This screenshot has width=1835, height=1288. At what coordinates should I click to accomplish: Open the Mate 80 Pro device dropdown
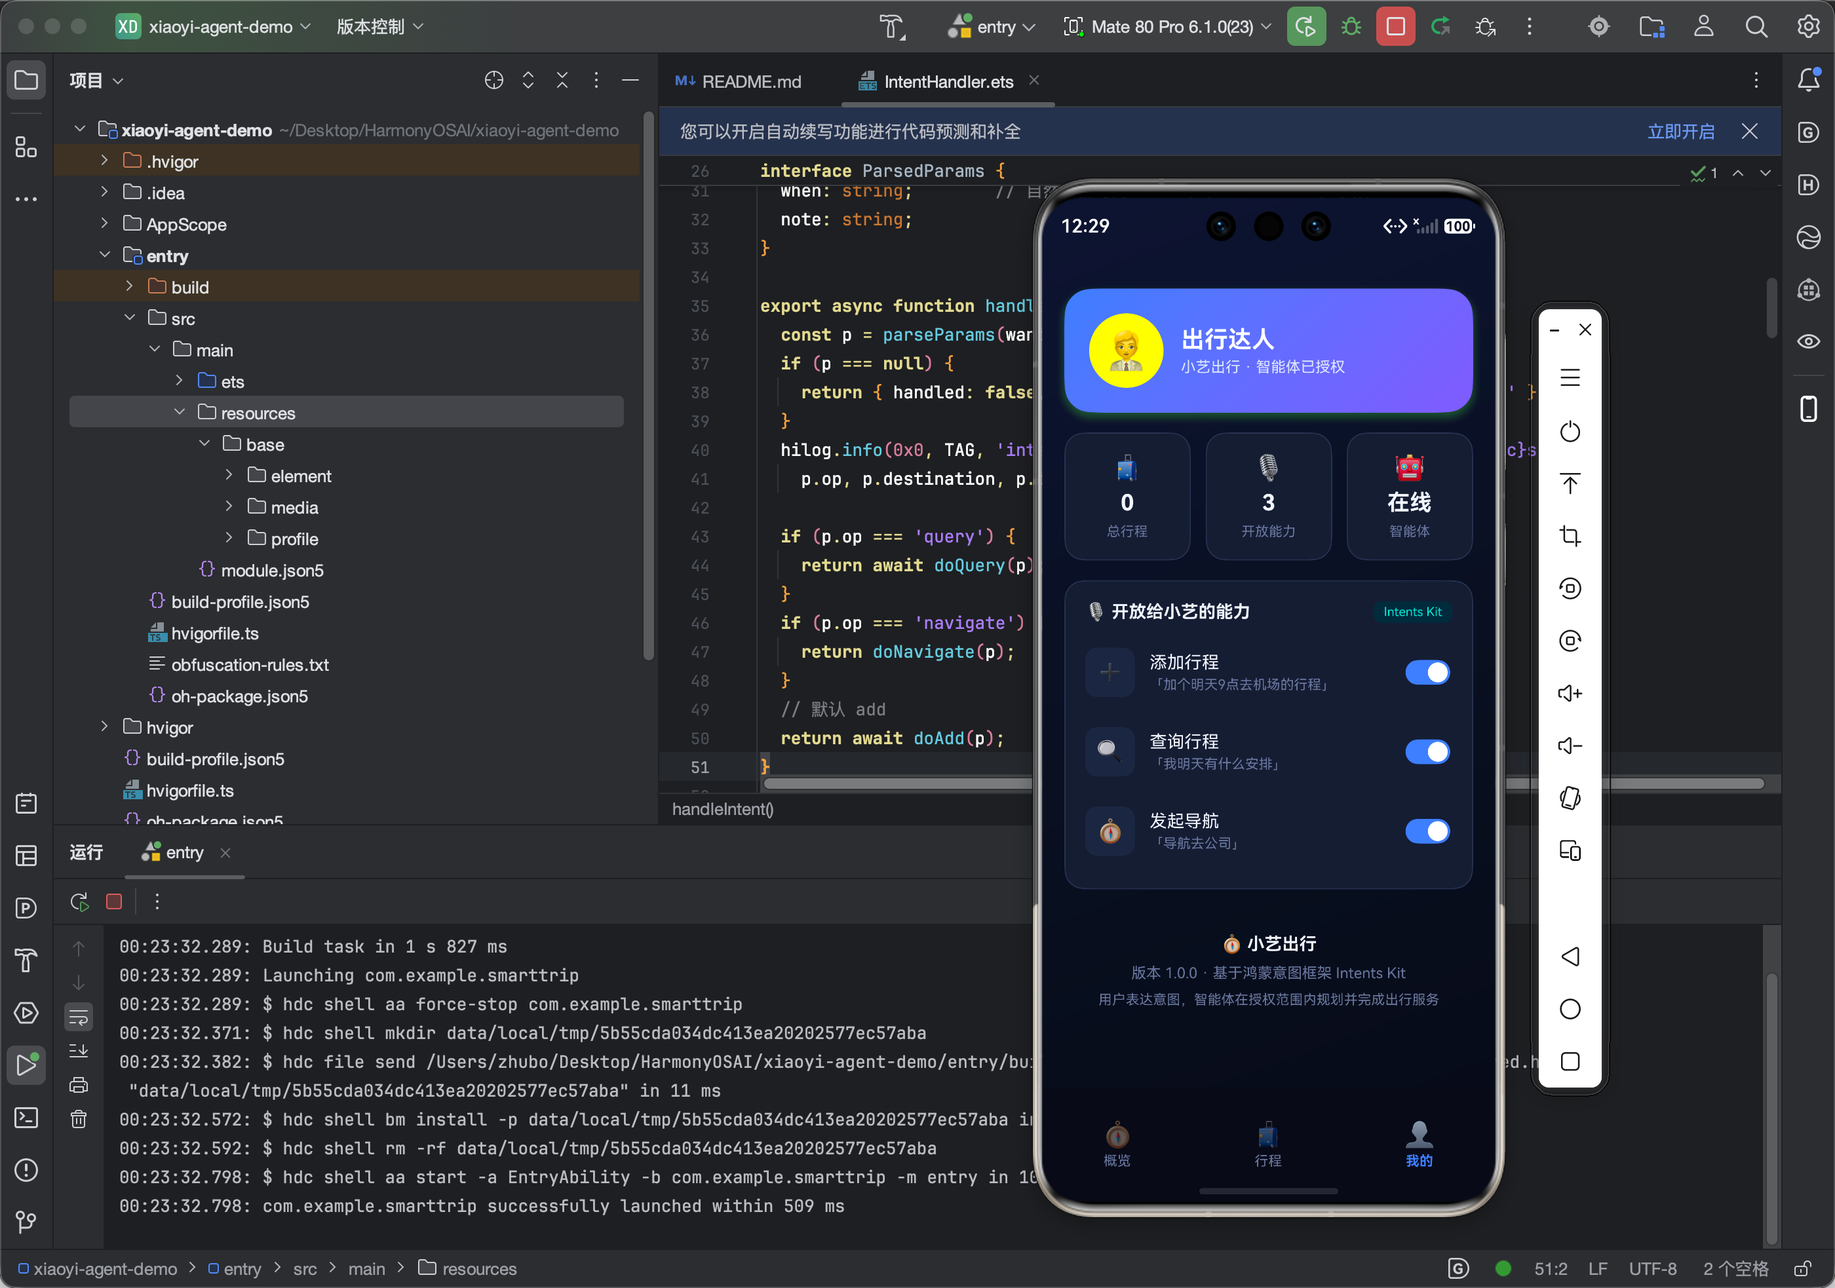[1168, 26]
